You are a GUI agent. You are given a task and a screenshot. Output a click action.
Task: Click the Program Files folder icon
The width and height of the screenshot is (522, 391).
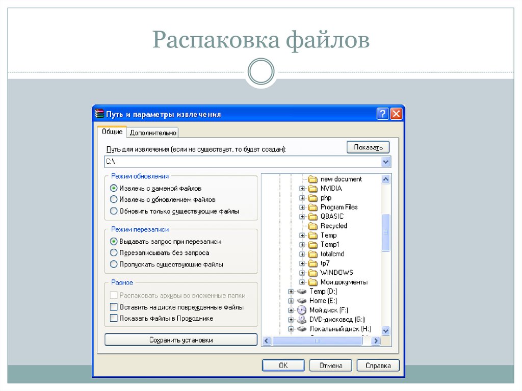(x=312, y=207)
